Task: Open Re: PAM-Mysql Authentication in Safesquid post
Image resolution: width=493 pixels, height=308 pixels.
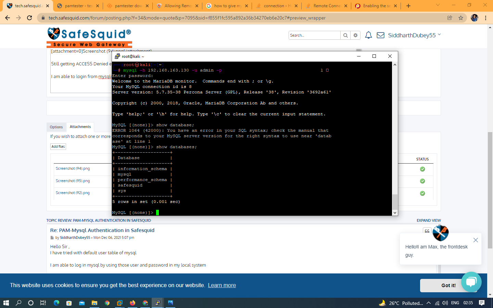Action: point(102,230)
